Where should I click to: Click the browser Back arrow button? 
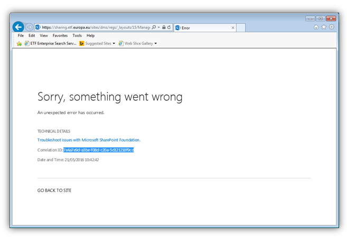point(18,27)
